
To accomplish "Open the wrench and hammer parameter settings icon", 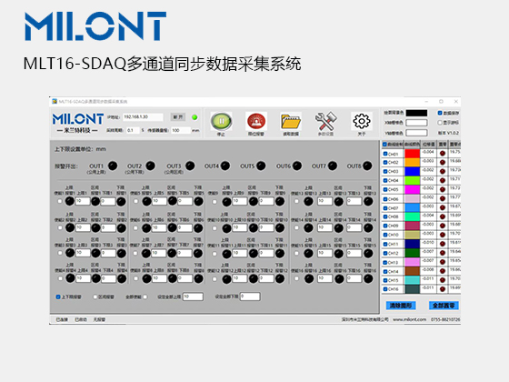I will pos(326,121).
